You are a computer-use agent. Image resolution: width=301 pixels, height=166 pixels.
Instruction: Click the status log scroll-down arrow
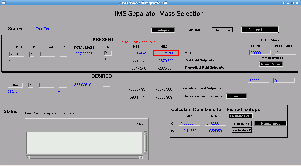[145, 153]
